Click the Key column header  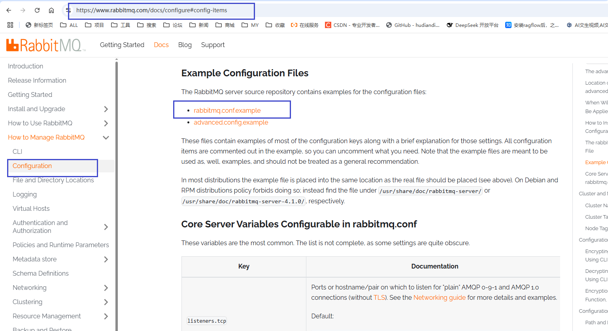point(244,266)
